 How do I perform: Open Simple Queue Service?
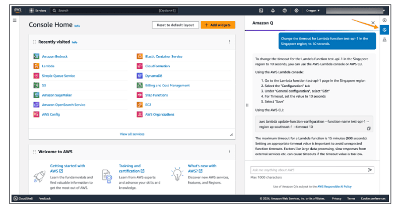[58, 76]
